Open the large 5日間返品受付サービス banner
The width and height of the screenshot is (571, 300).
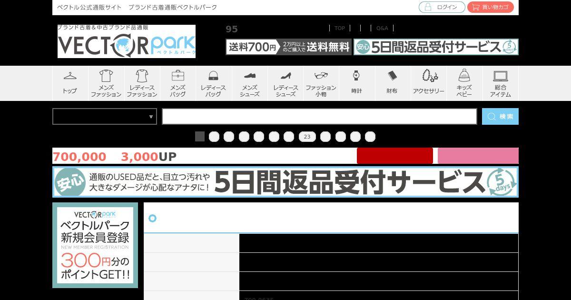285,182
